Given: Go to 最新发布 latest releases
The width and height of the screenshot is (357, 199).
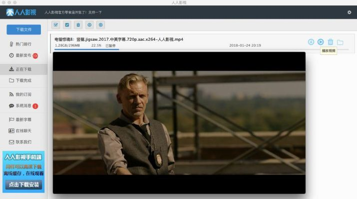Looking at the screenshot, I should [23, 56].
